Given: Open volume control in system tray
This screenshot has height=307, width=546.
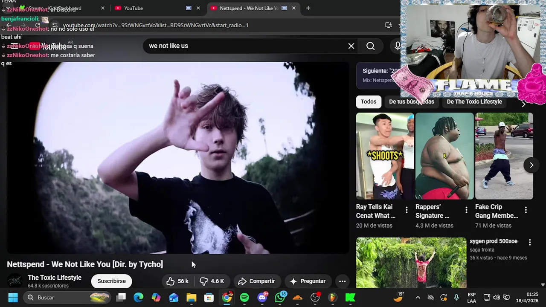Looking at the screenshot, I should click(496, 297).
